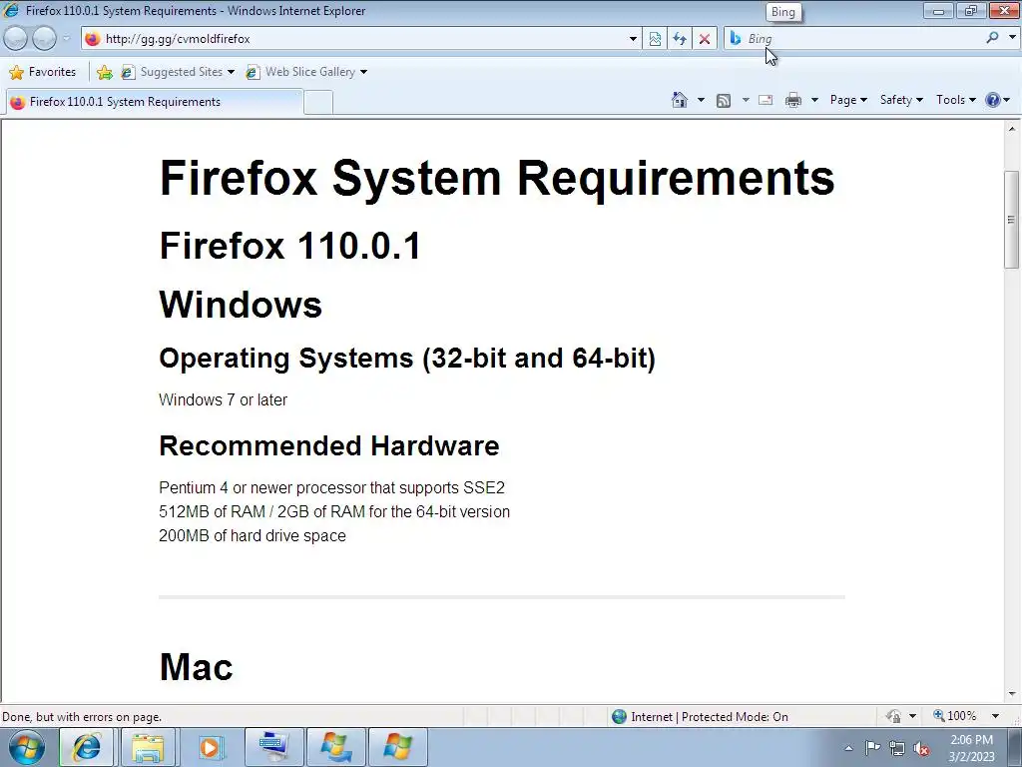Expand the Home button dropdown arrow
This screenshot has width=1022, height=767.
701,100
